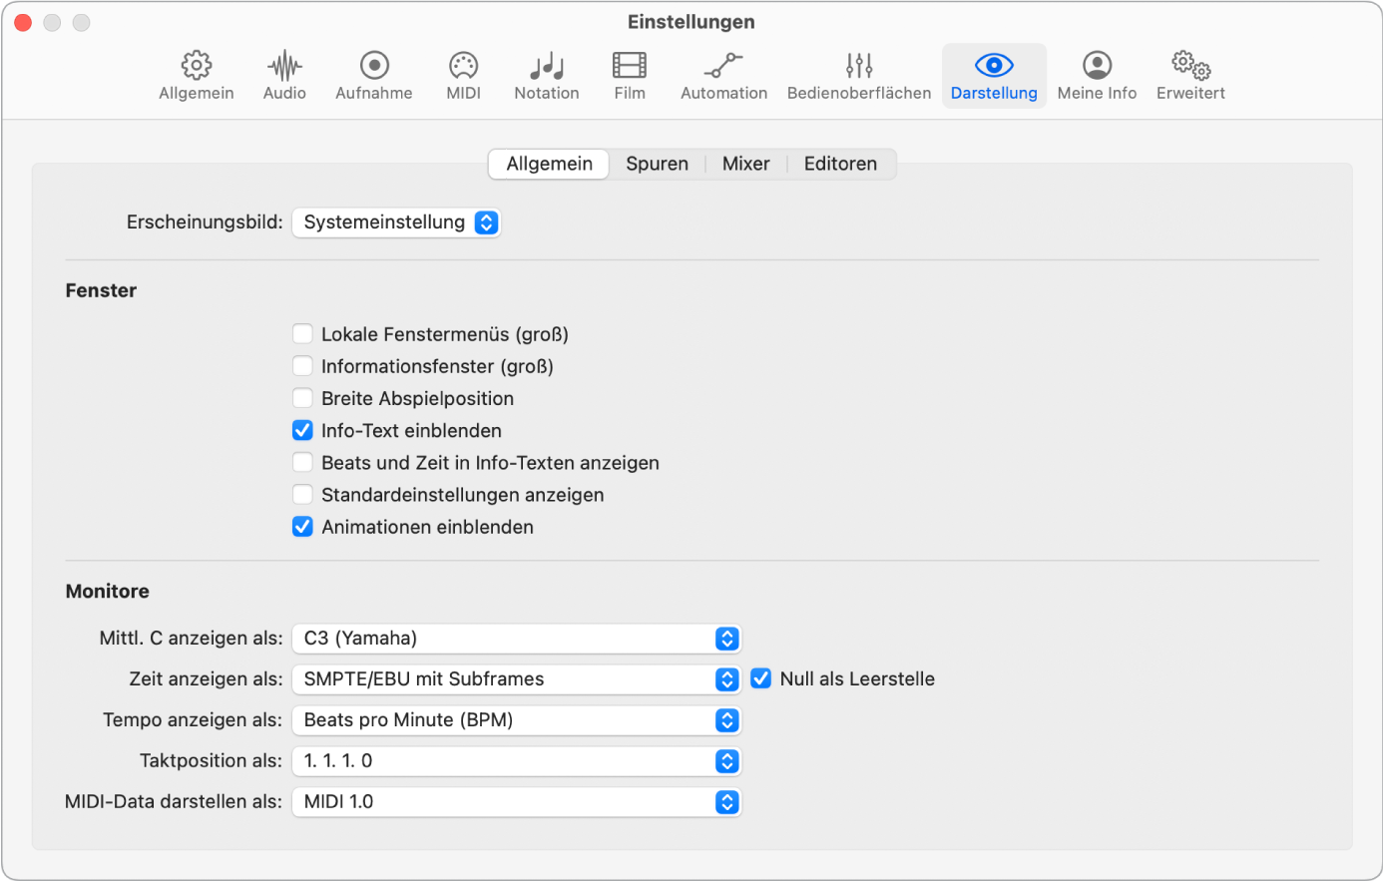Enable Informationsfenster (groß) checkbox
1383x881 pixels.
pyautogui.click(x=302, y=366)
